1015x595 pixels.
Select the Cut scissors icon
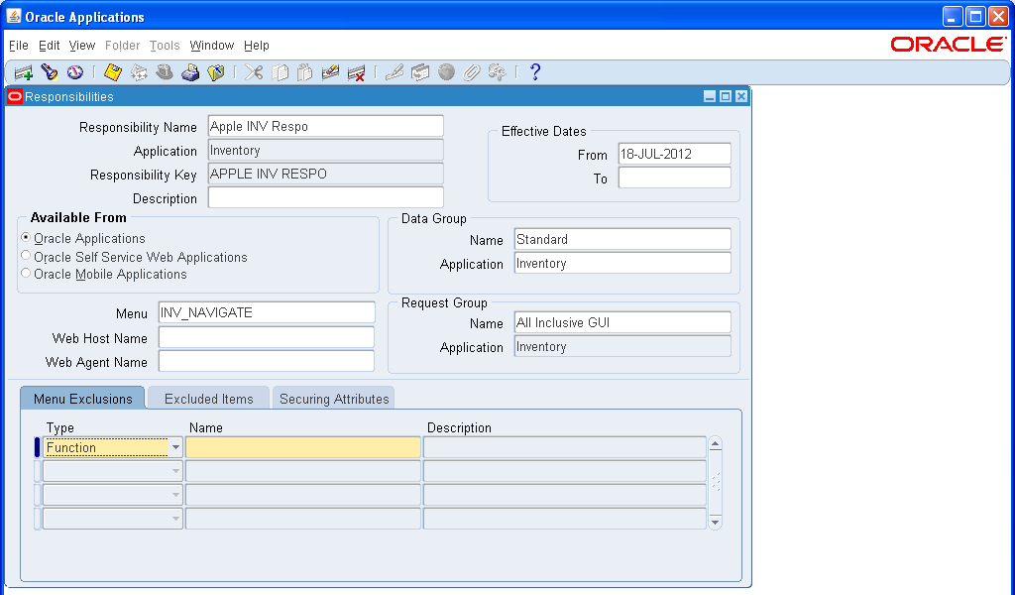(253, 71)
